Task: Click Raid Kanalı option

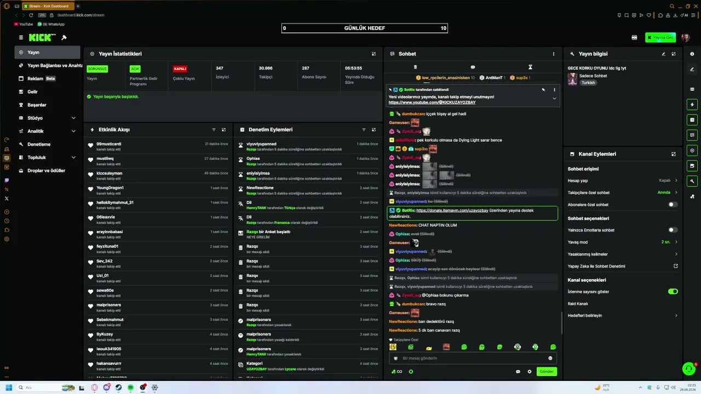Action: [x=578, y=304]
